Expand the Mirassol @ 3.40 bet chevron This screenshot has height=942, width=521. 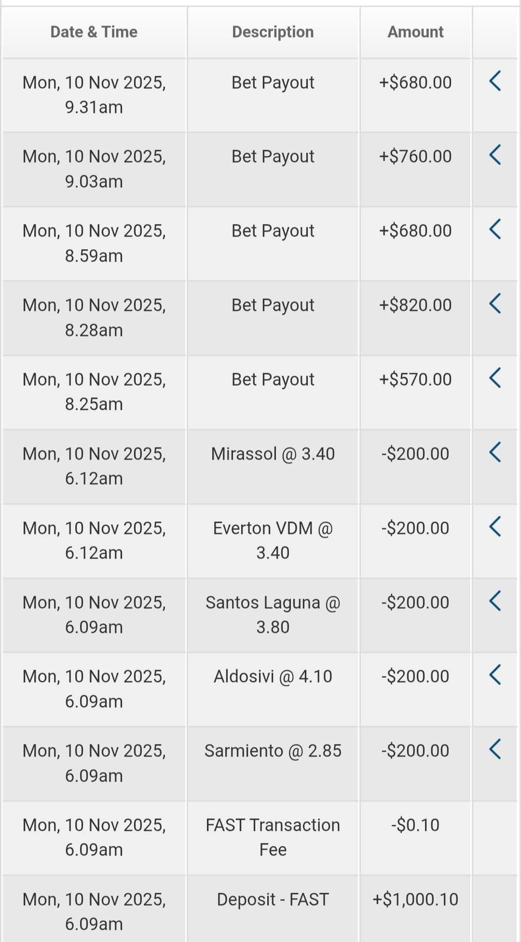(x=495, y=452)
